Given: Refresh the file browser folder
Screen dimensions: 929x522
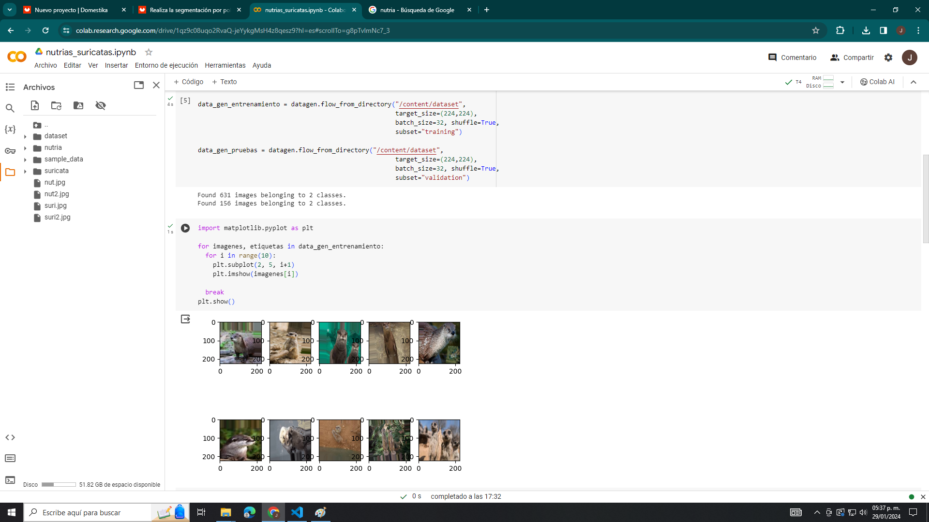Looking at the screenshot, I should 57,105.
